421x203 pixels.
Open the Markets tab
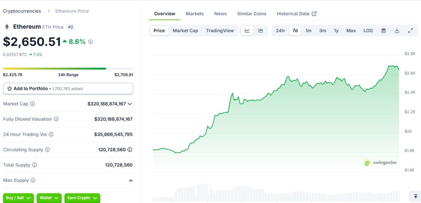(195, 13)
